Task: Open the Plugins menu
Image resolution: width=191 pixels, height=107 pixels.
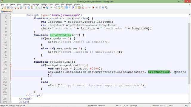Action: (69, 5)
